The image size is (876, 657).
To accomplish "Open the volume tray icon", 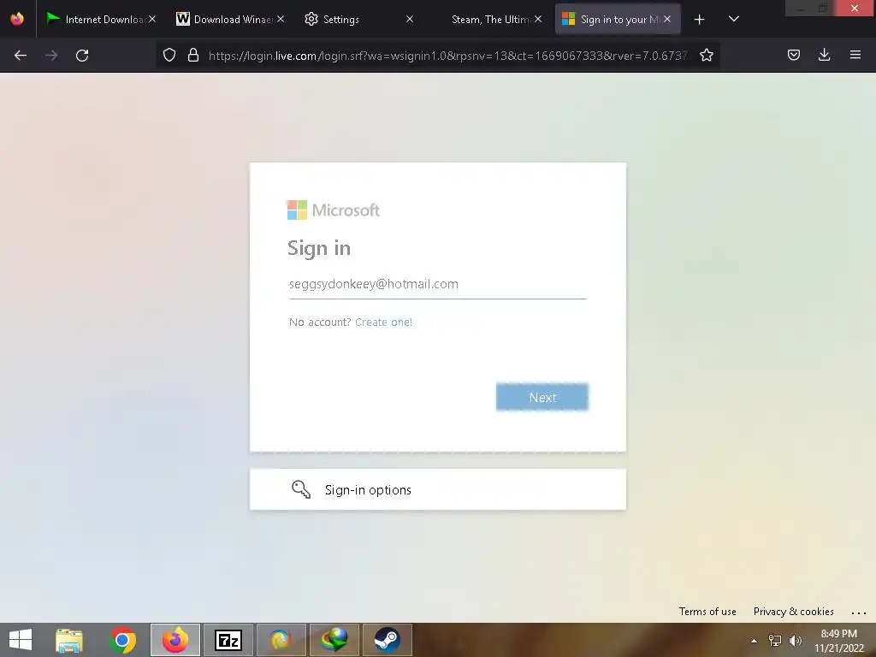I will (796, 641).
